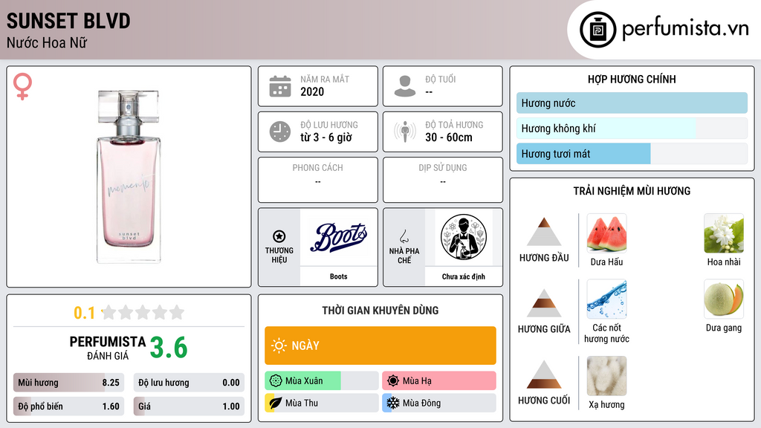Open the Sunset Blvd perfume bottle image
Image resolution: width=761 pixels, height=428 pixels.
pyautogui.click(x=129, y=177)
